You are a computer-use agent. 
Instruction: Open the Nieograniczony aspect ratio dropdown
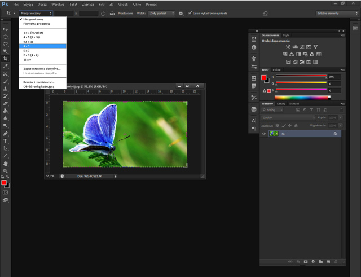[x=36, y=14]
